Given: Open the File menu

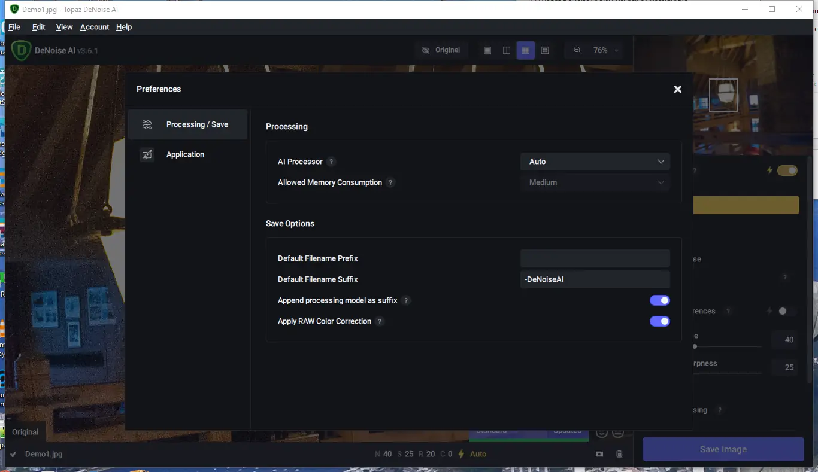Looking at the screenshot, I should [14, 27].
